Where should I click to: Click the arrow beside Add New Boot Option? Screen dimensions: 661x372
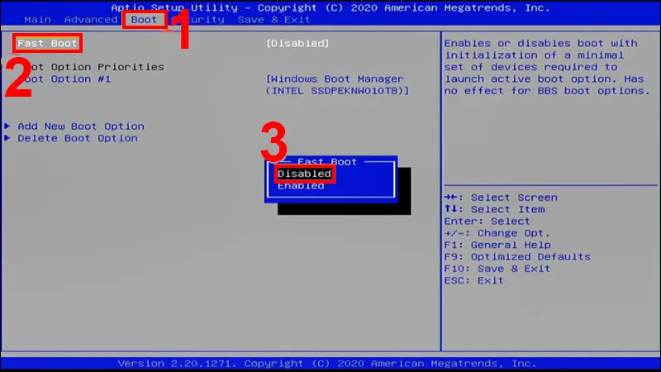pyautogui.click(x=7, y=126)
